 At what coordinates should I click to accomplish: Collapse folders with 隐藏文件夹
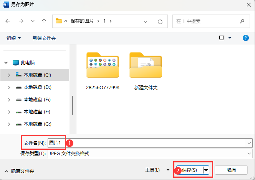point(19,171)
